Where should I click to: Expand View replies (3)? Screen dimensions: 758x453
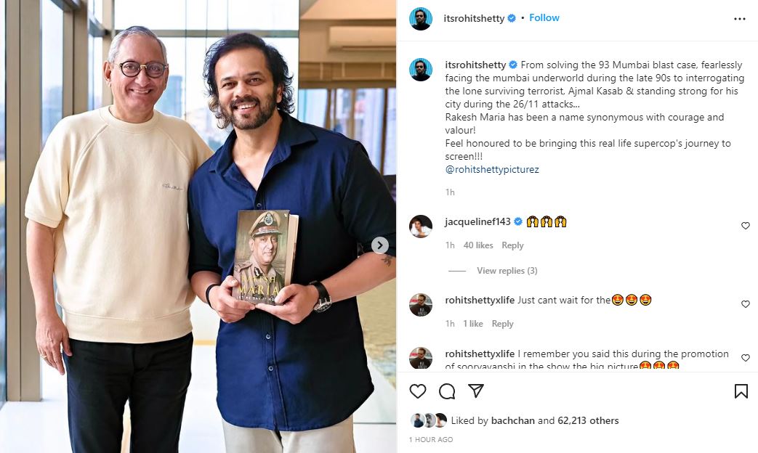click(x=507, y=271)
